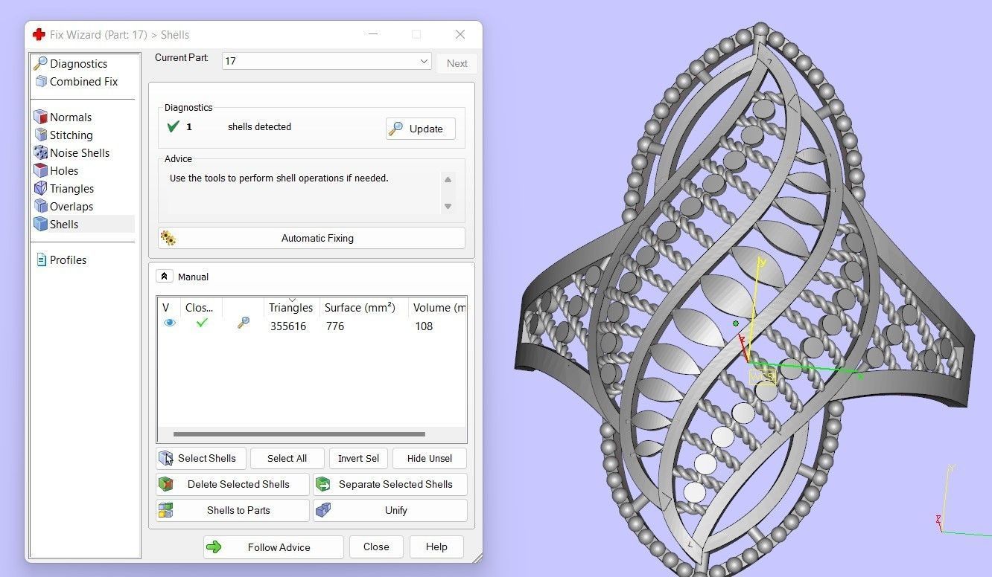Select the surface value 776
The width and height of the screenshot is (992, 577).
335,326
